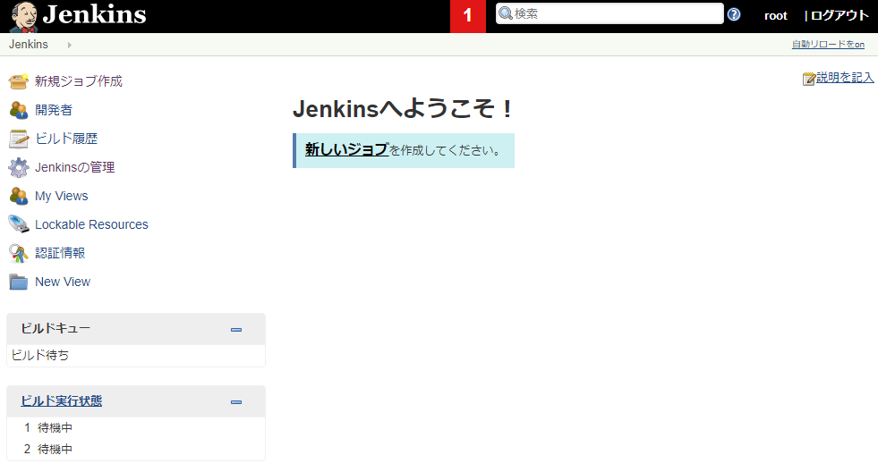Open New View link
878x472 pixels.
63,282
